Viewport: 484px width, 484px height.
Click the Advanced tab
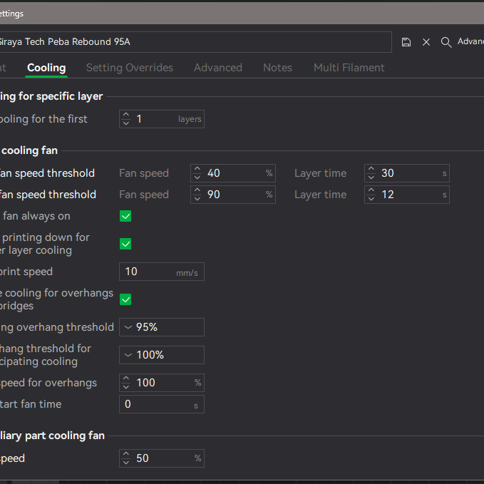pyautogui.click(x=218, y=68)
